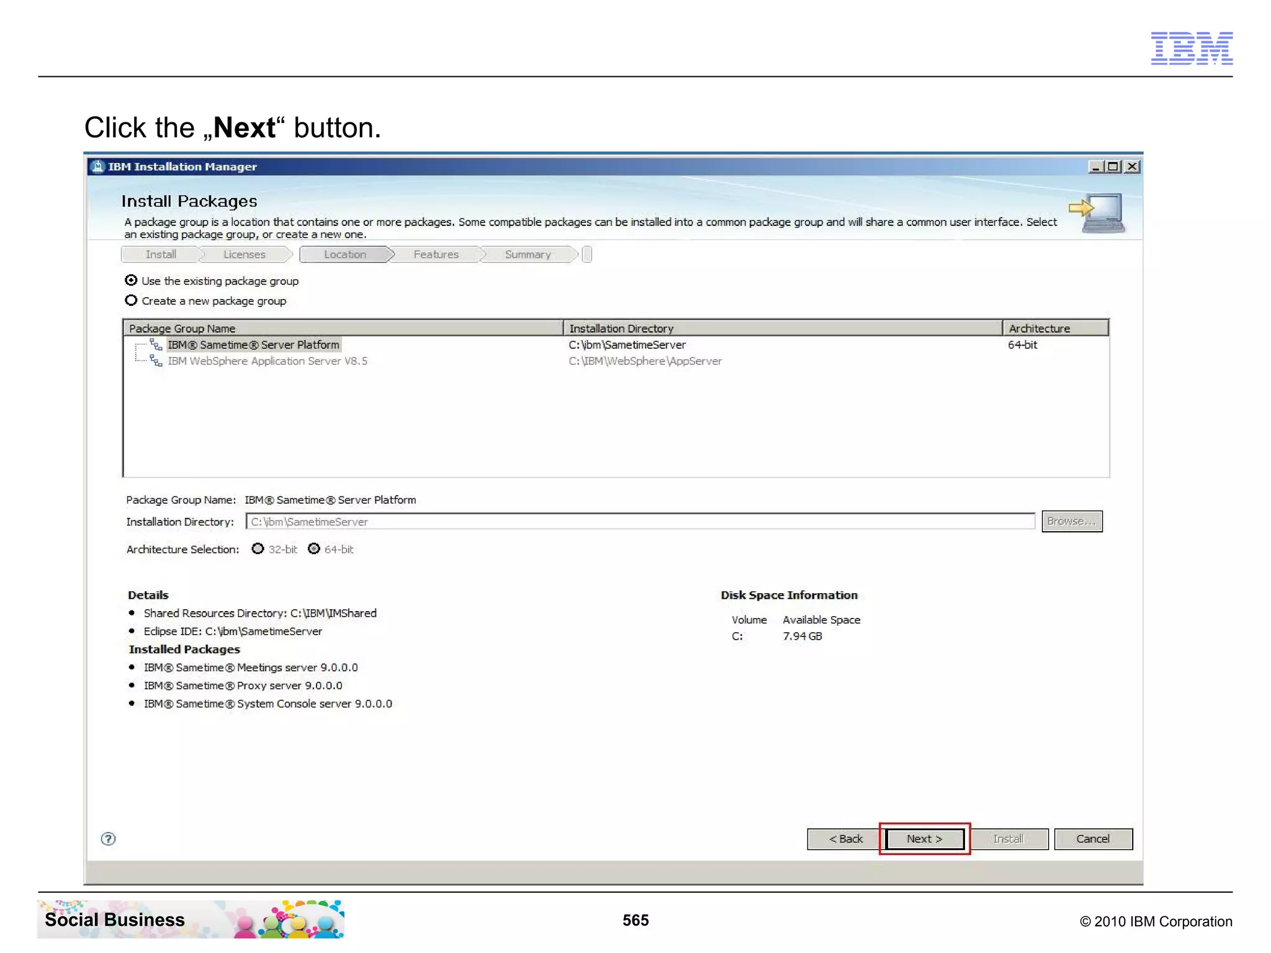
Task: Choose 32-bit architecture option
Action: 258,548
